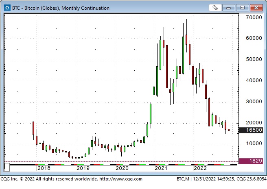Click the chart title 'BTC - Bitcoin (Globex), Monthly Continuation'
This screenshot has width=267, height=189.
[x=61, y=8]
